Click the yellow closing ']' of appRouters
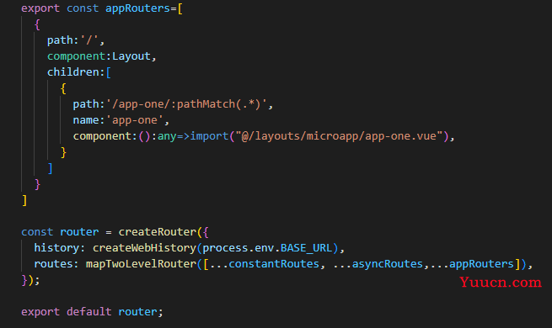Image resolution: width=552 pixels, height=328 pixels. coord(24,200)
